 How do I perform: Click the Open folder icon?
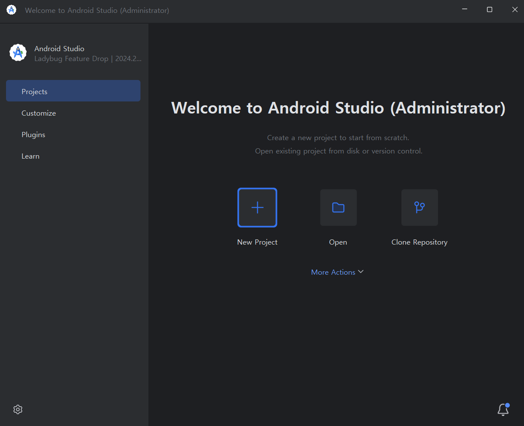coord(338,208)
